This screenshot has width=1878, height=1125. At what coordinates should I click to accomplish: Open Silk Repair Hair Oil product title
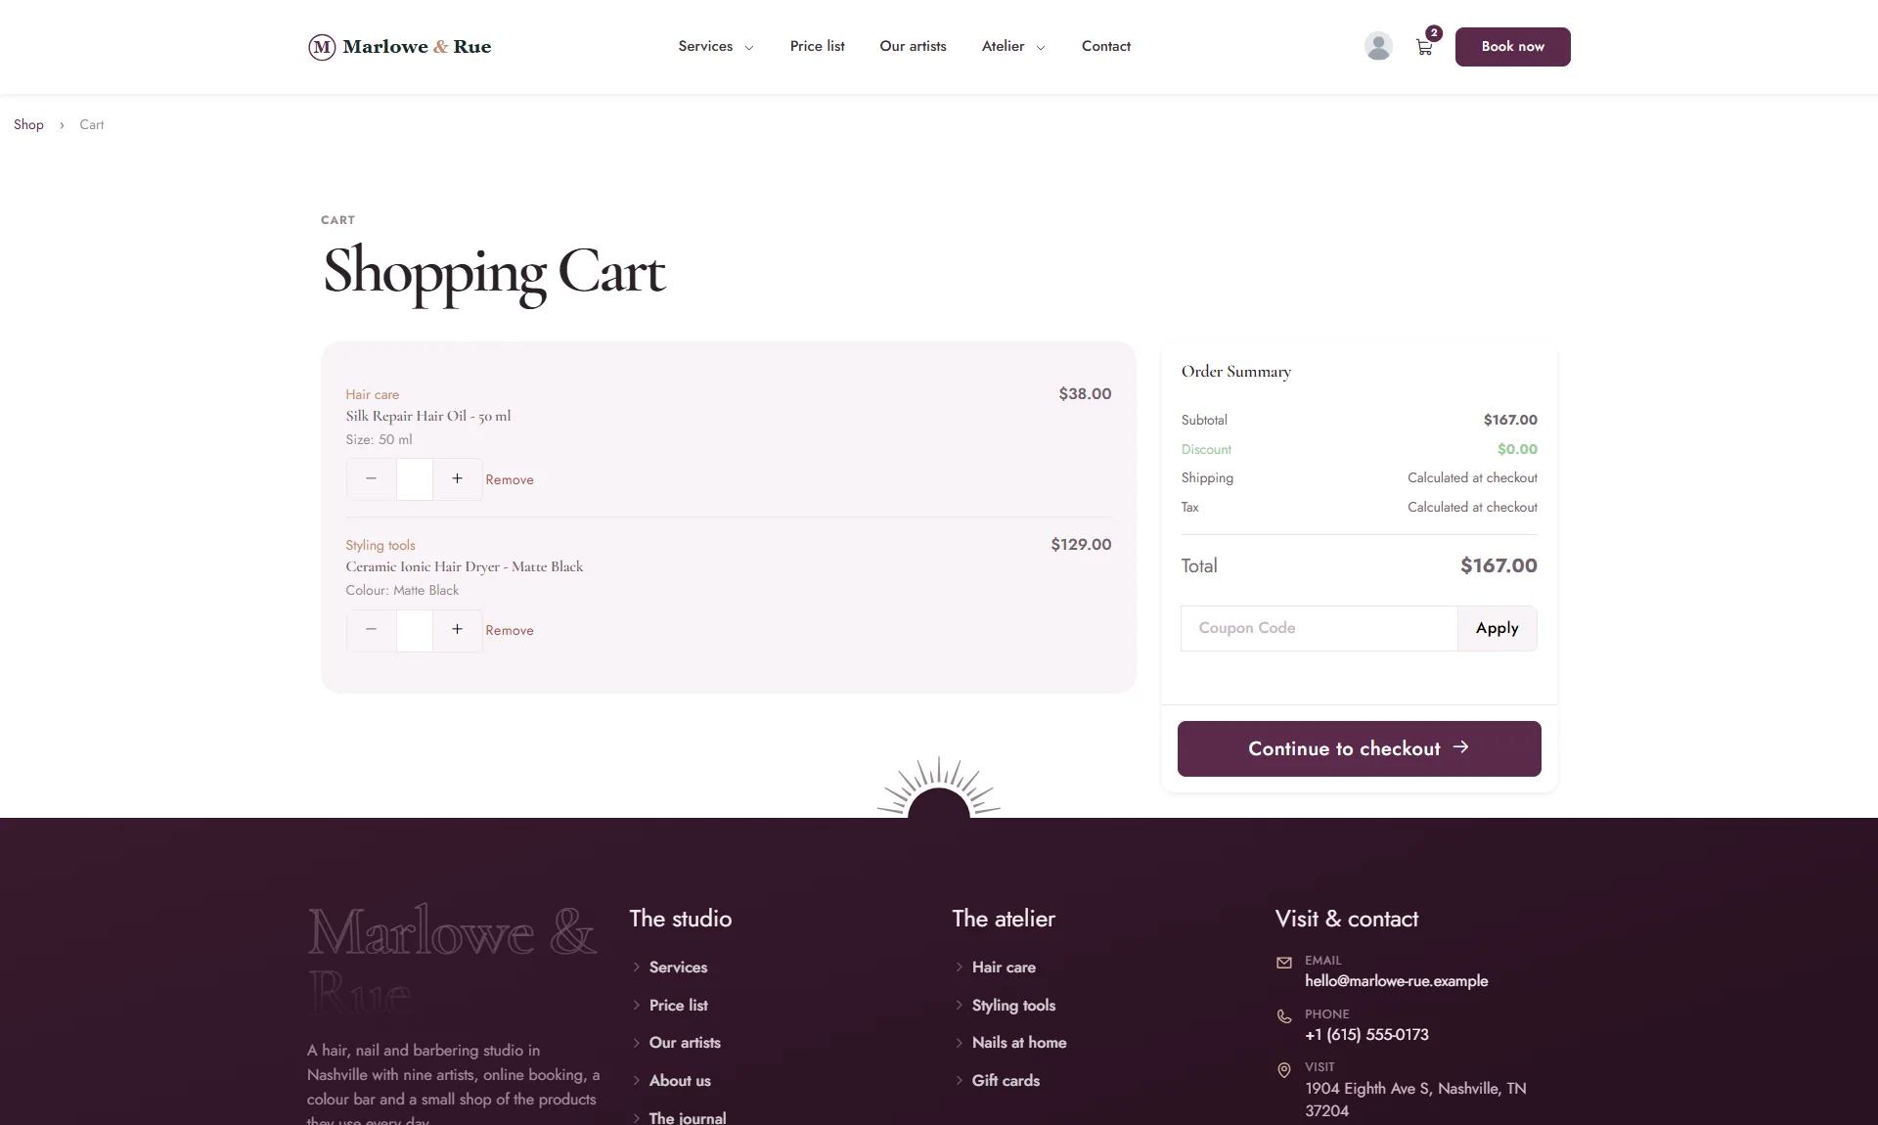(x=427, y=416)
